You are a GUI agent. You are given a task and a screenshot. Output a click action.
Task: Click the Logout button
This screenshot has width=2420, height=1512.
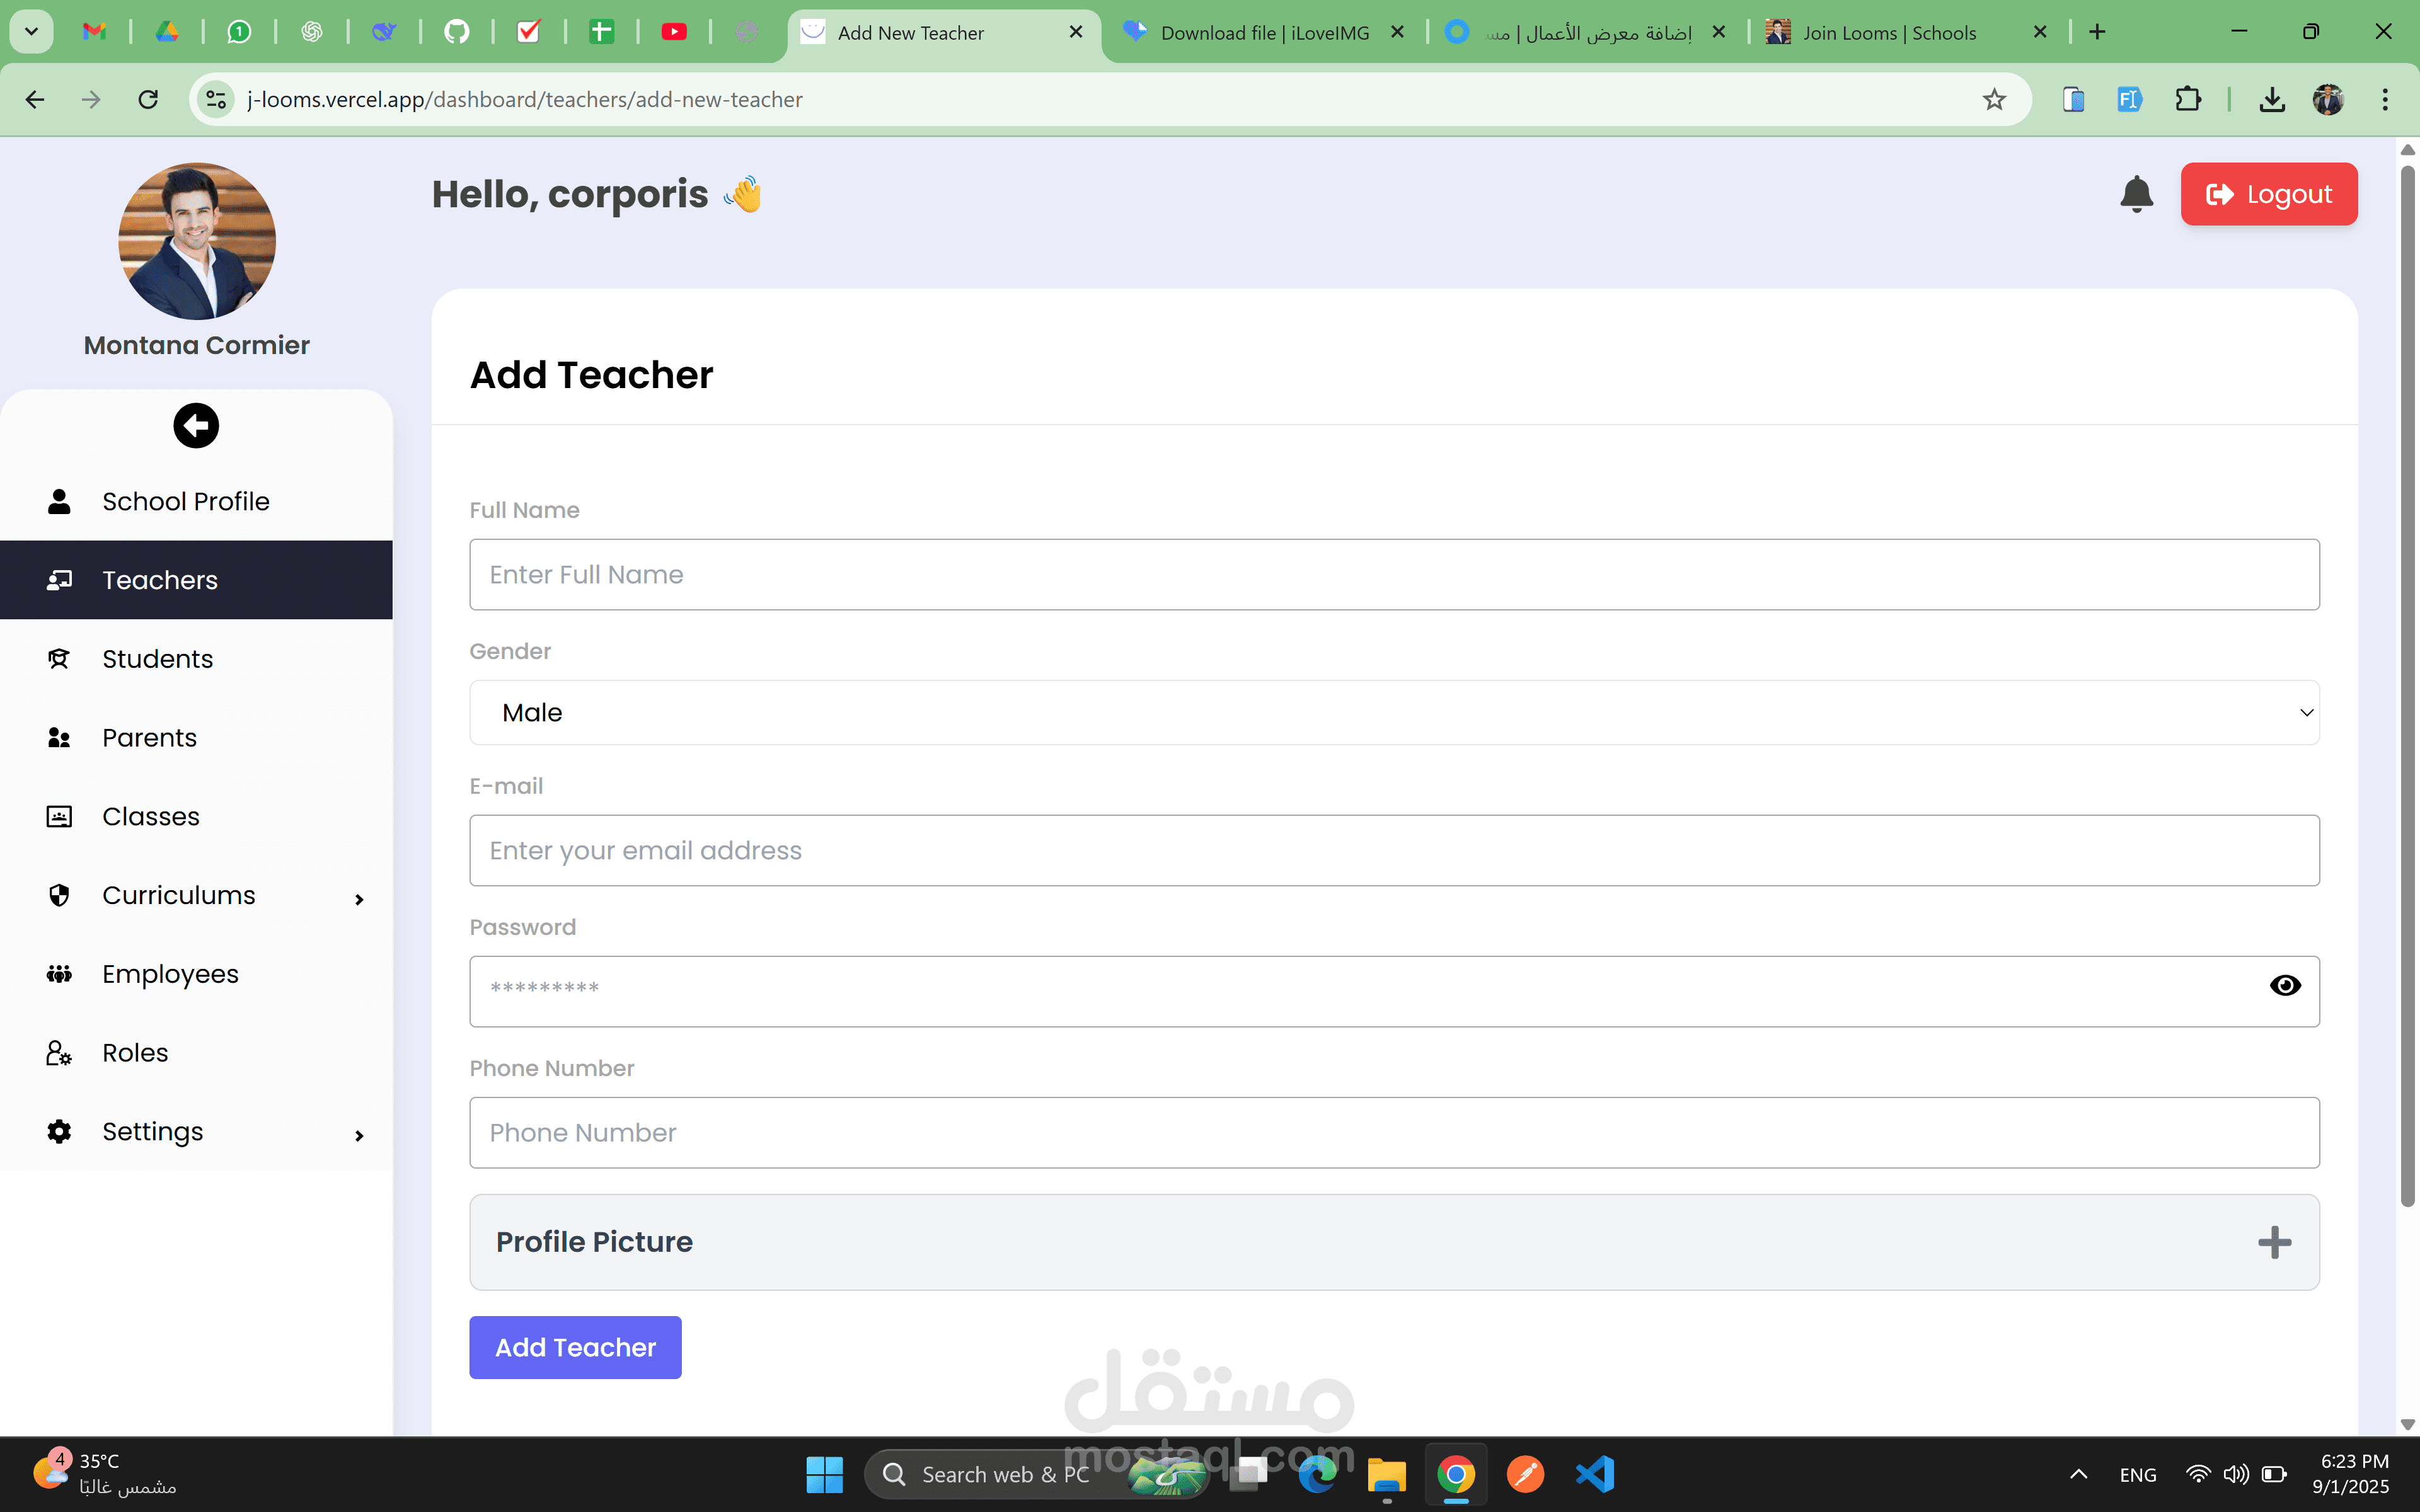pos(2268,194)
